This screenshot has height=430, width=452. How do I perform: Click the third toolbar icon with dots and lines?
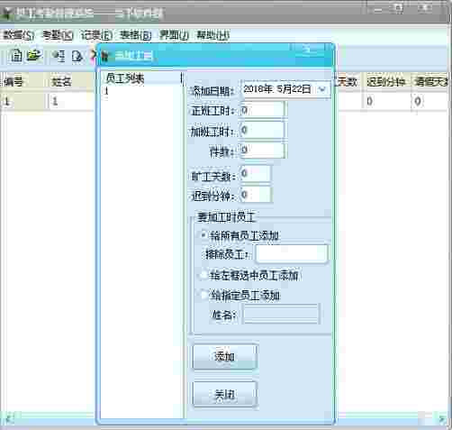pyautogui.click(x=59, y=56)
